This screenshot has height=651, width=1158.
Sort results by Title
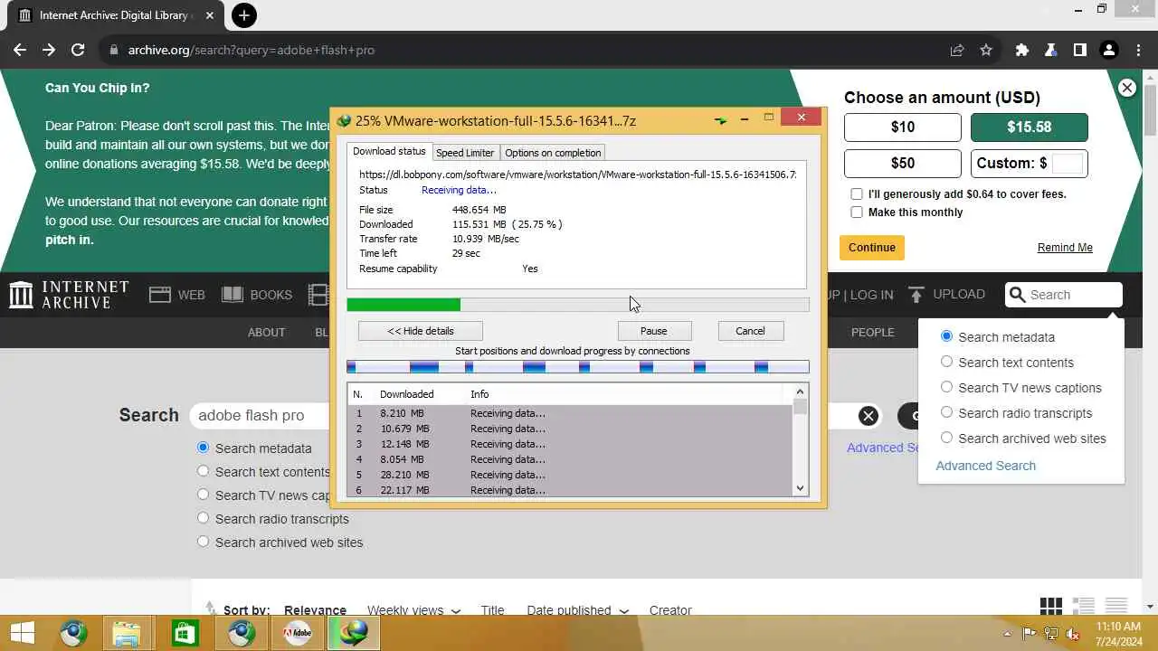493,610
